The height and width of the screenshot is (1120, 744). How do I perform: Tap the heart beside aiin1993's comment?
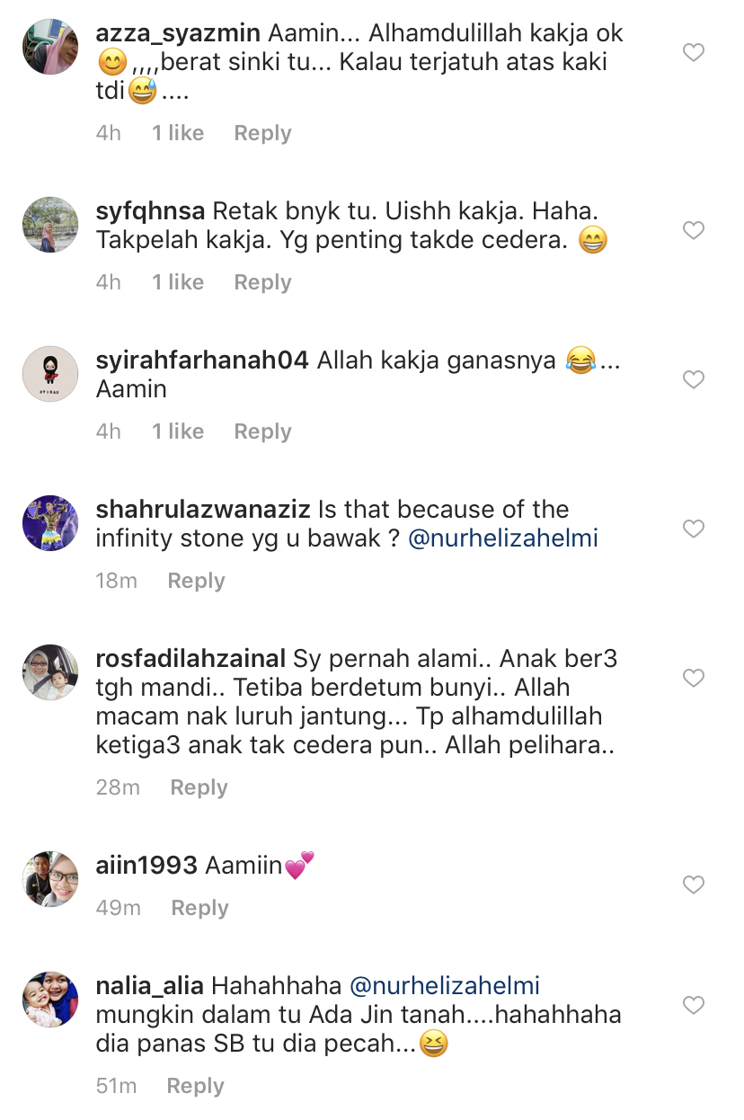pos(693,885)
